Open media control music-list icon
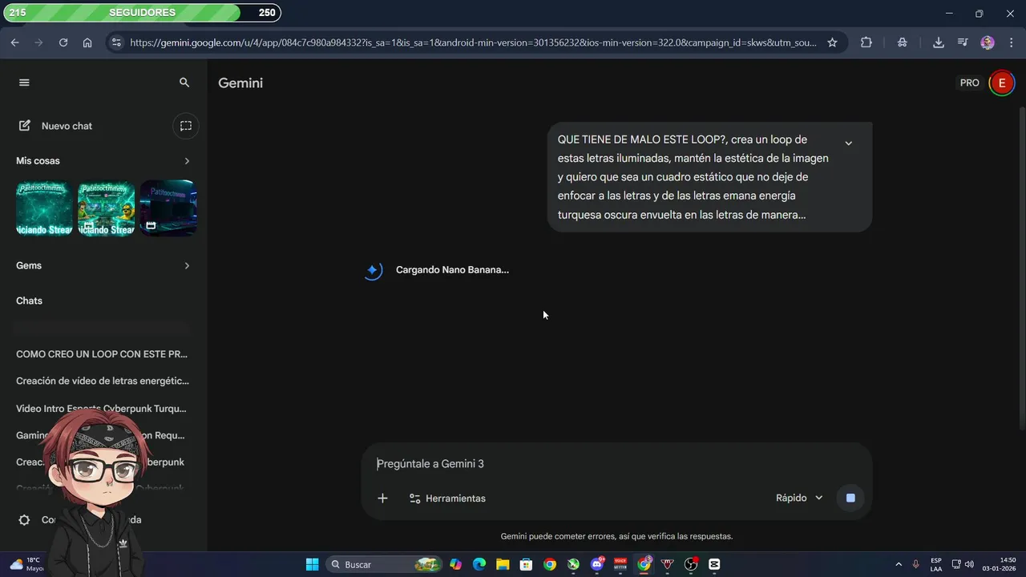Viewport: 1026px width, 577px height. tap(963, 42)
